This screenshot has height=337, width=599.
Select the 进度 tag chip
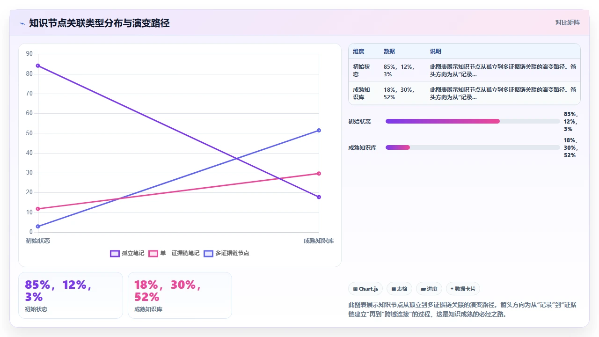(x=429, y=289)
